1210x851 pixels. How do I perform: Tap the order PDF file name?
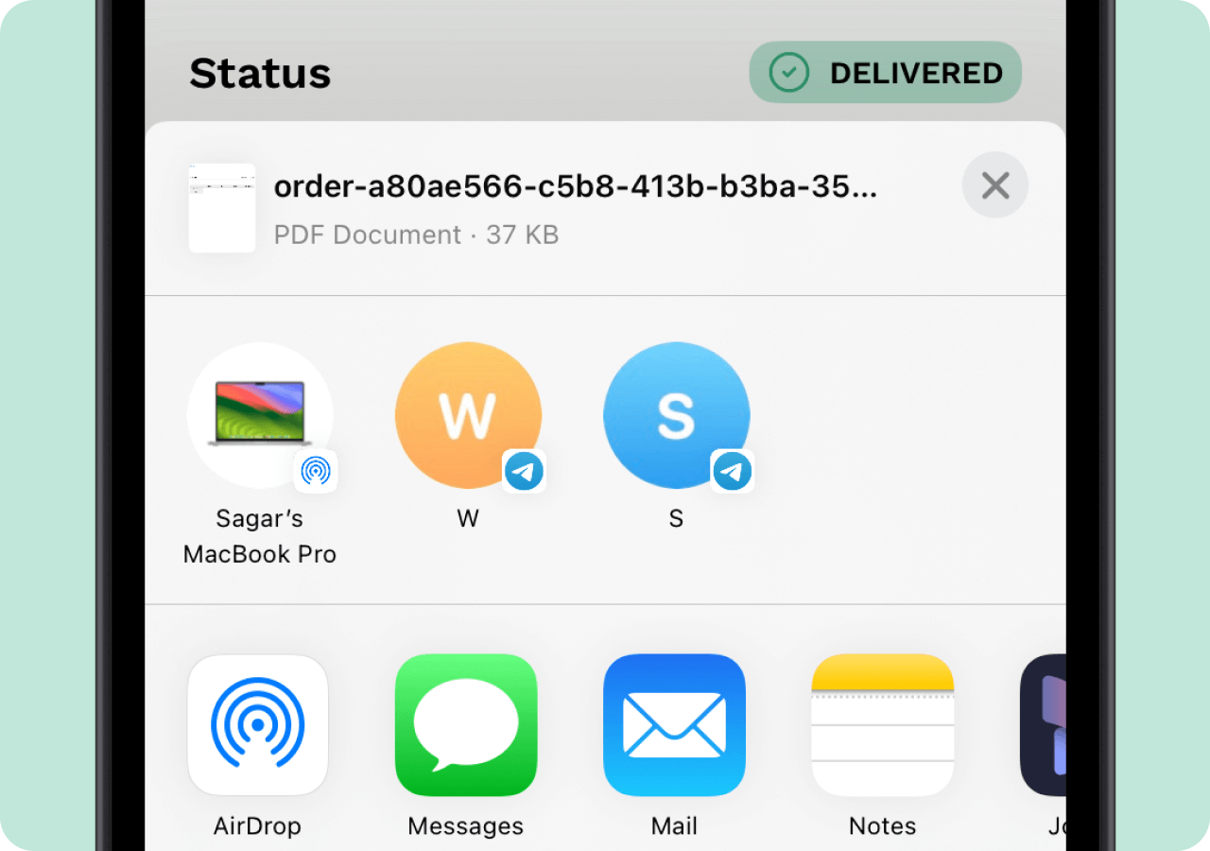(x=575, y=187)
